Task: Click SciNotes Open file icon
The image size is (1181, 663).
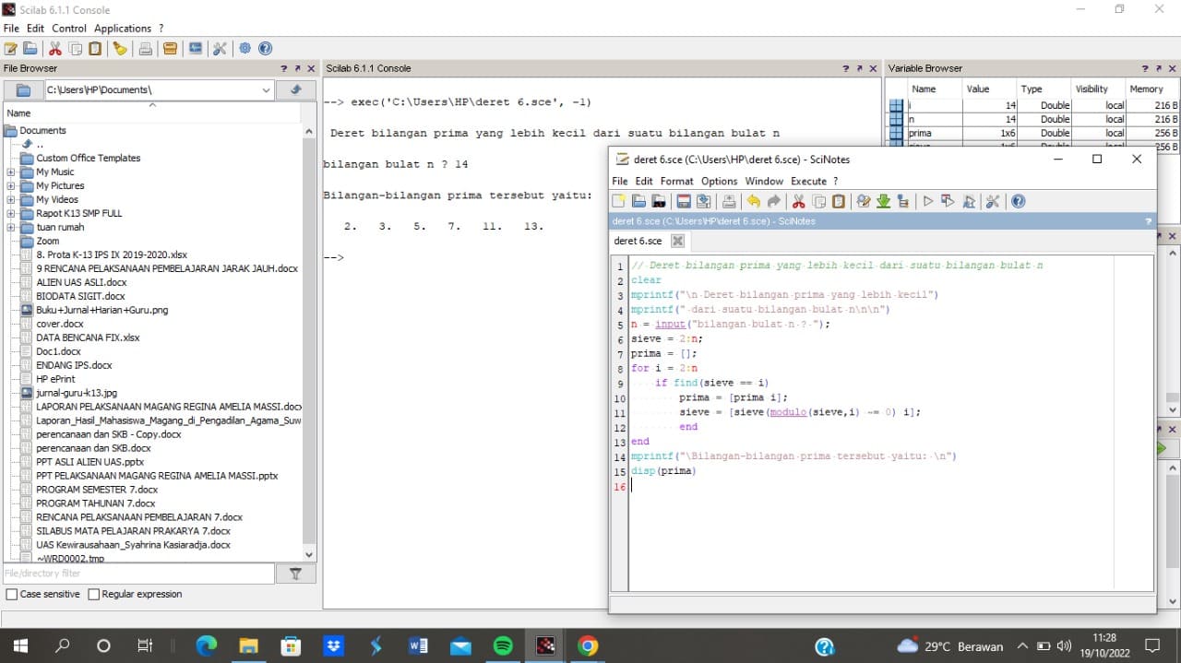Action: pyautogui.click(x=638, y=201)
